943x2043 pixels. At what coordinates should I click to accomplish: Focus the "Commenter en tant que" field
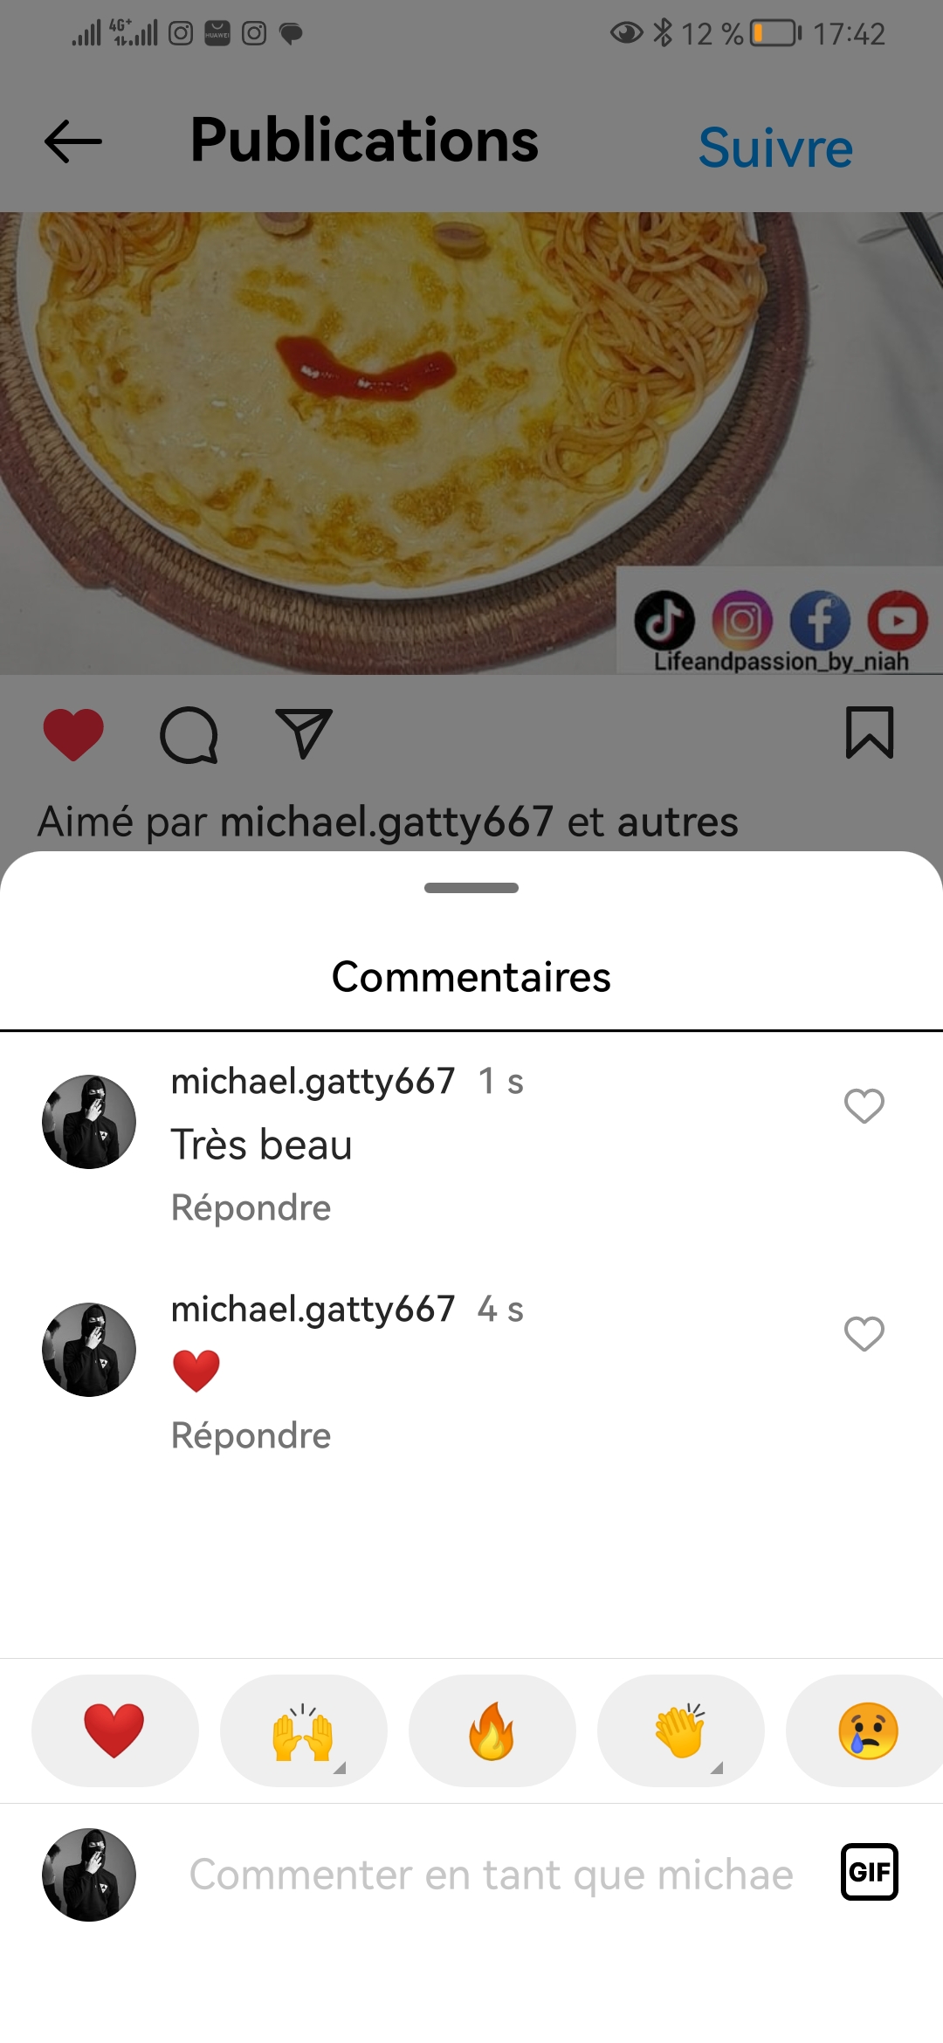pos(491,1874)
